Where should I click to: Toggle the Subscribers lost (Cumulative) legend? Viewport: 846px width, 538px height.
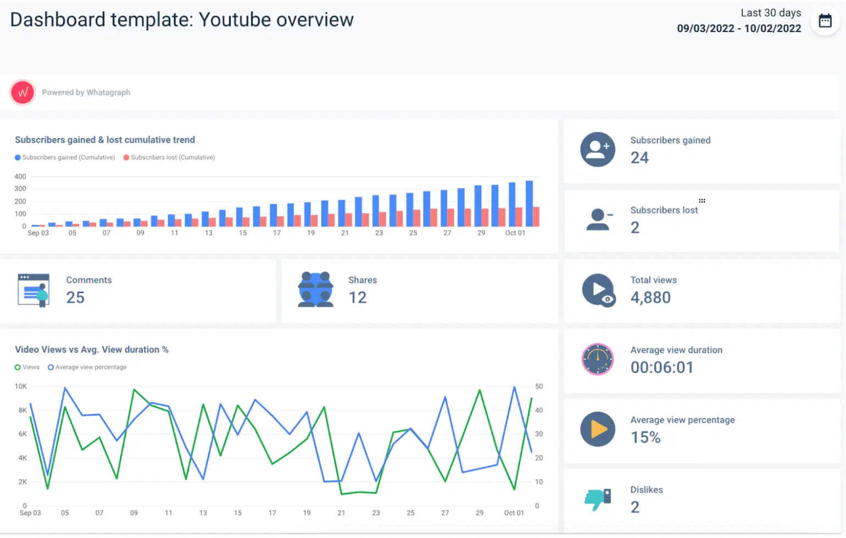click(169, 157)
